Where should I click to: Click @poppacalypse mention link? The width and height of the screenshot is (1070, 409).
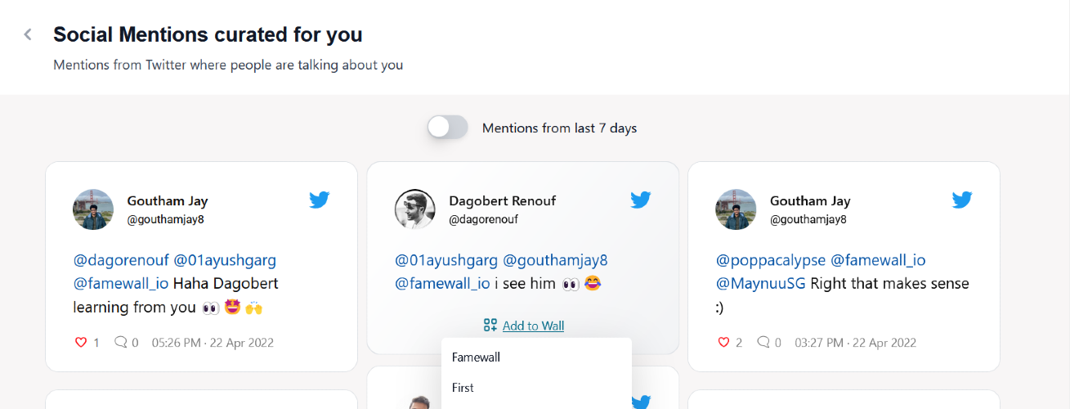pyautogui.click(x=770, y=260)
